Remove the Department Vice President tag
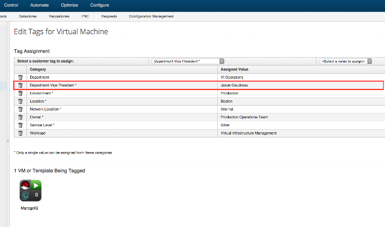385x227 pixels. pyautogui.click(x=20, y=85)
